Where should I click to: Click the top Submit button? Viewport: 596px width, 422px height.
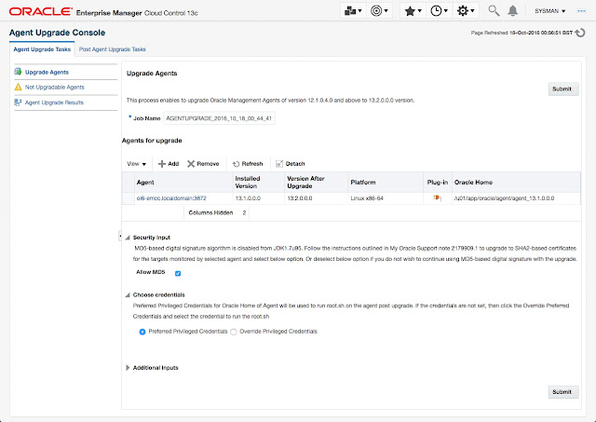(x=562, y=88)
